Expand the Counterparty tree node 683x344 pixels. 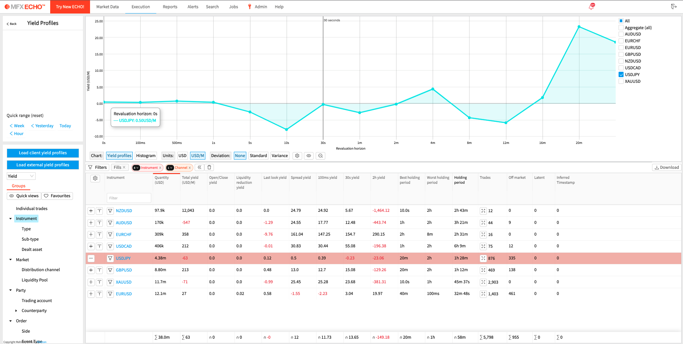[x=16, y=311]
